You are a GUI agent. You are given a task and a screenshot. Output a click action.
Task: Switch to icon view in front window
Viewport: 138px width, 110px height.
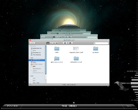(x=48, y=43)
